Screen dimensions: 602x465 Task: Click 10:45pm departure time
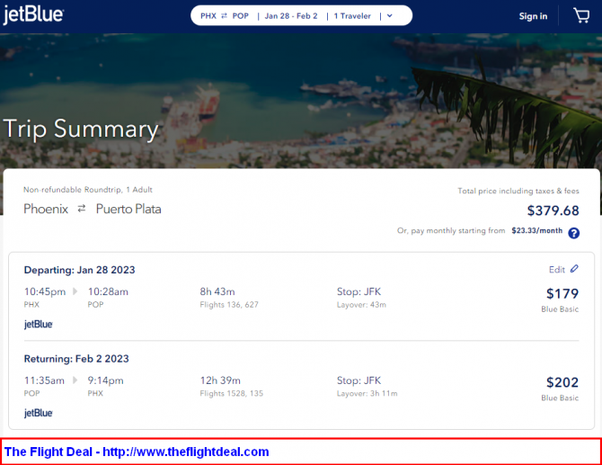(45, 292)
